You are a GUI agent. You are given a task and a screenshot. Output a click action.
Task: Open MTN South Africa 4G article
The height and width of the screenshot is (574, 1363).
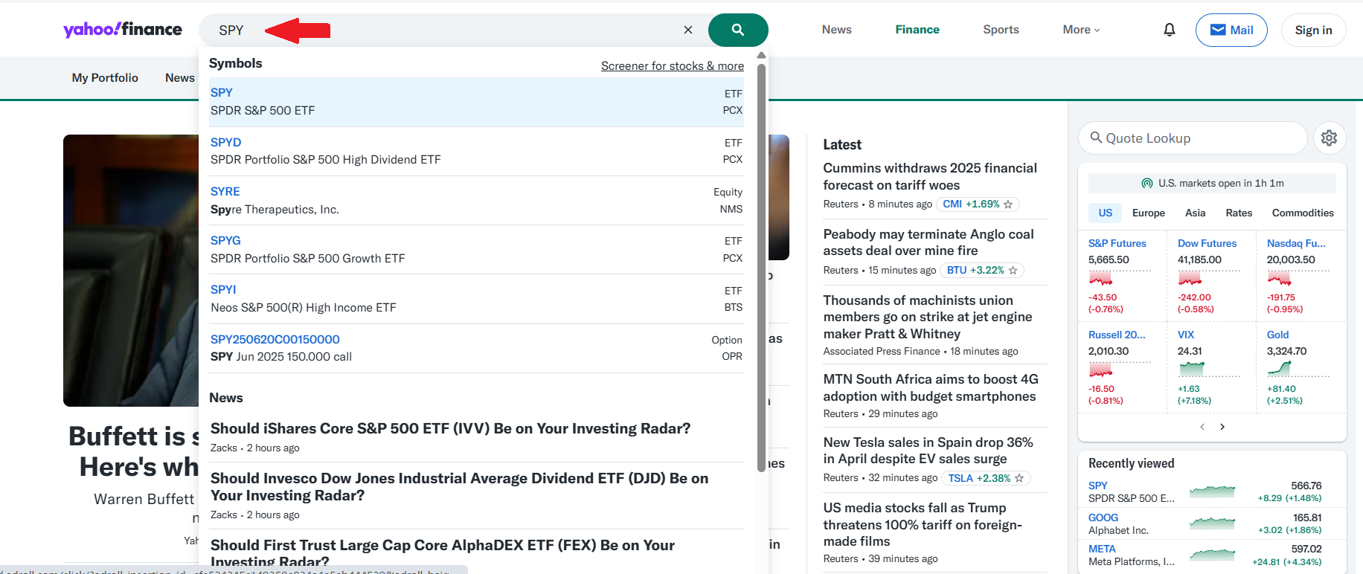click(x=931, y=388)
